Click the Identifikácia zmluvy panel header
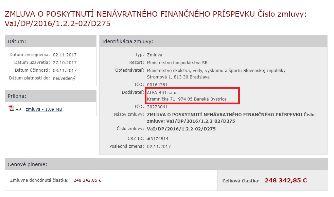The height and width of the screenshot is (197, 334). [x=213, y=41]
